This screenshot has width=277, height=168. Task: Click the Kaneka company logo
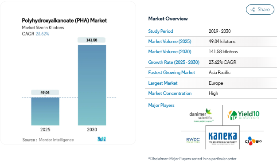222,138
